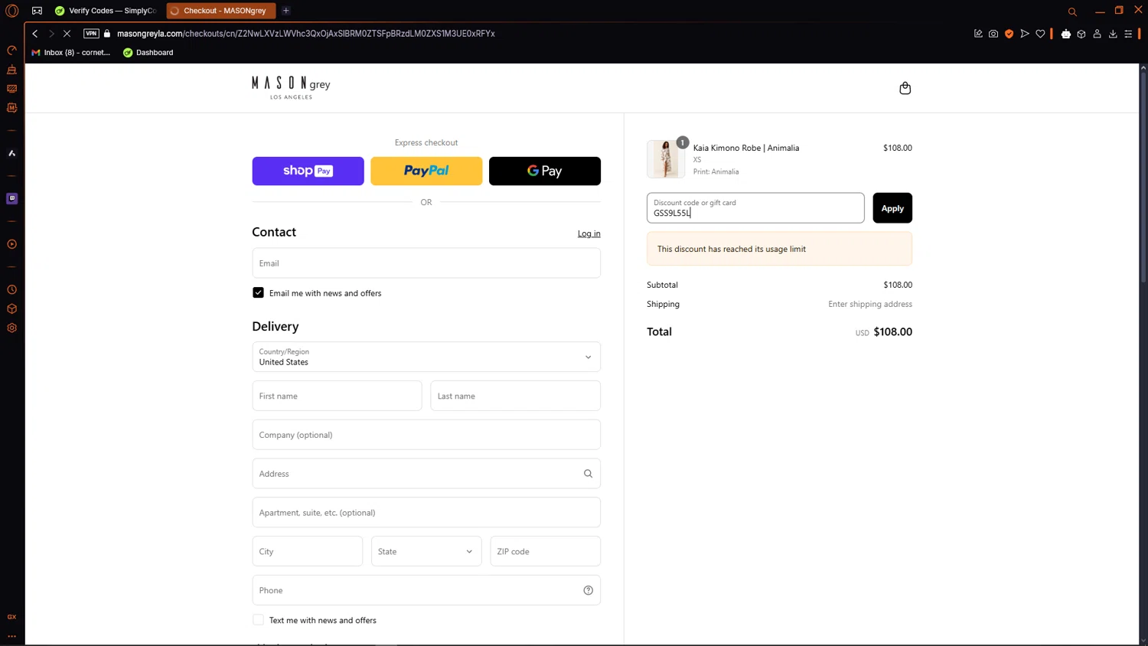
Task: Open the extensions cube in toolbar
Action: (x=1081, y=34)
